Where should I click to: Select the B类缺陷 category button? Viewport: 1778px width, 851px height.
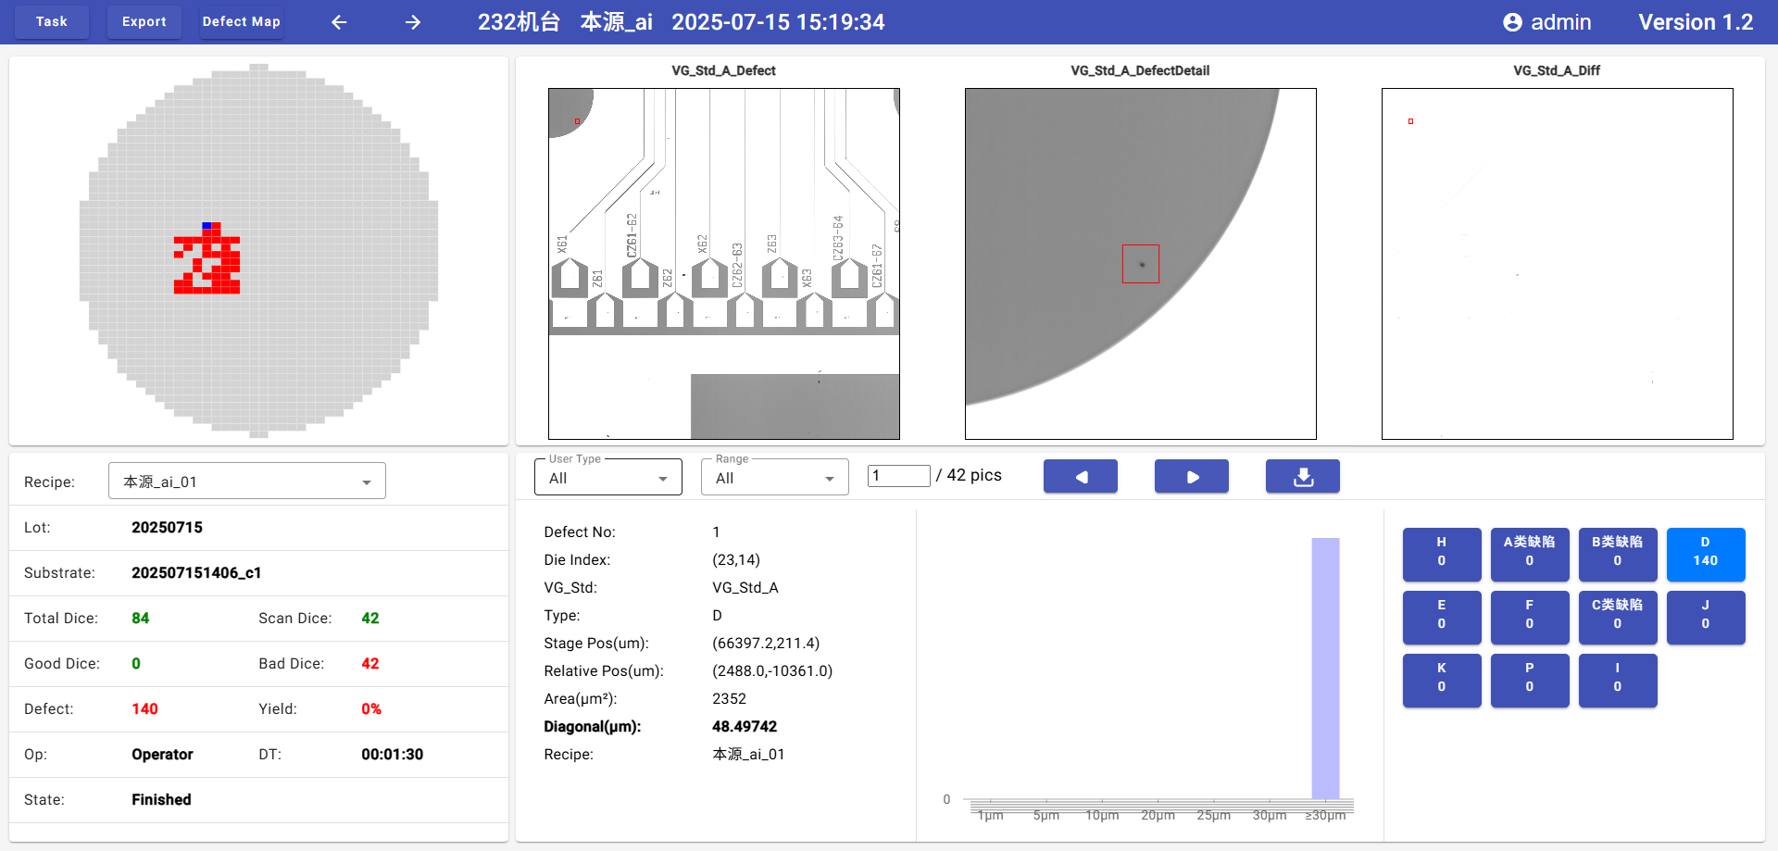point(1617,553)
